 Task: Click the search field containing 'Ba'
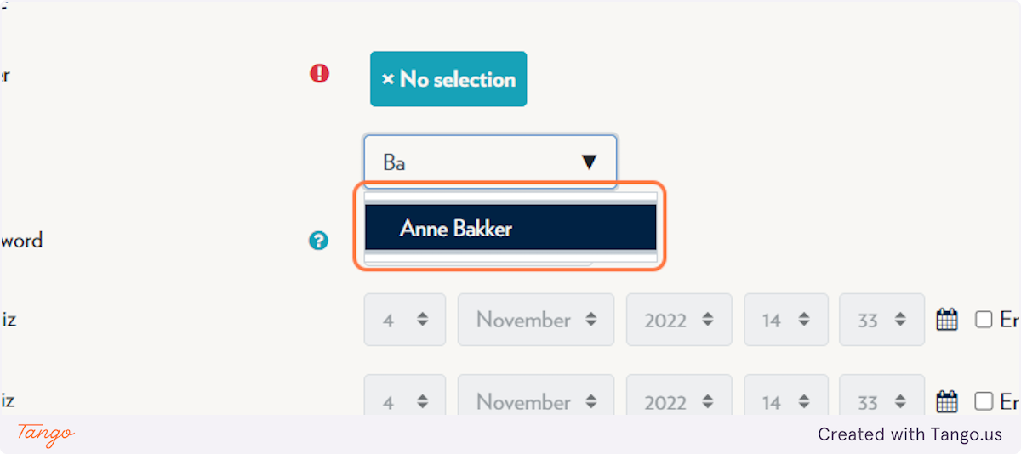490,162
